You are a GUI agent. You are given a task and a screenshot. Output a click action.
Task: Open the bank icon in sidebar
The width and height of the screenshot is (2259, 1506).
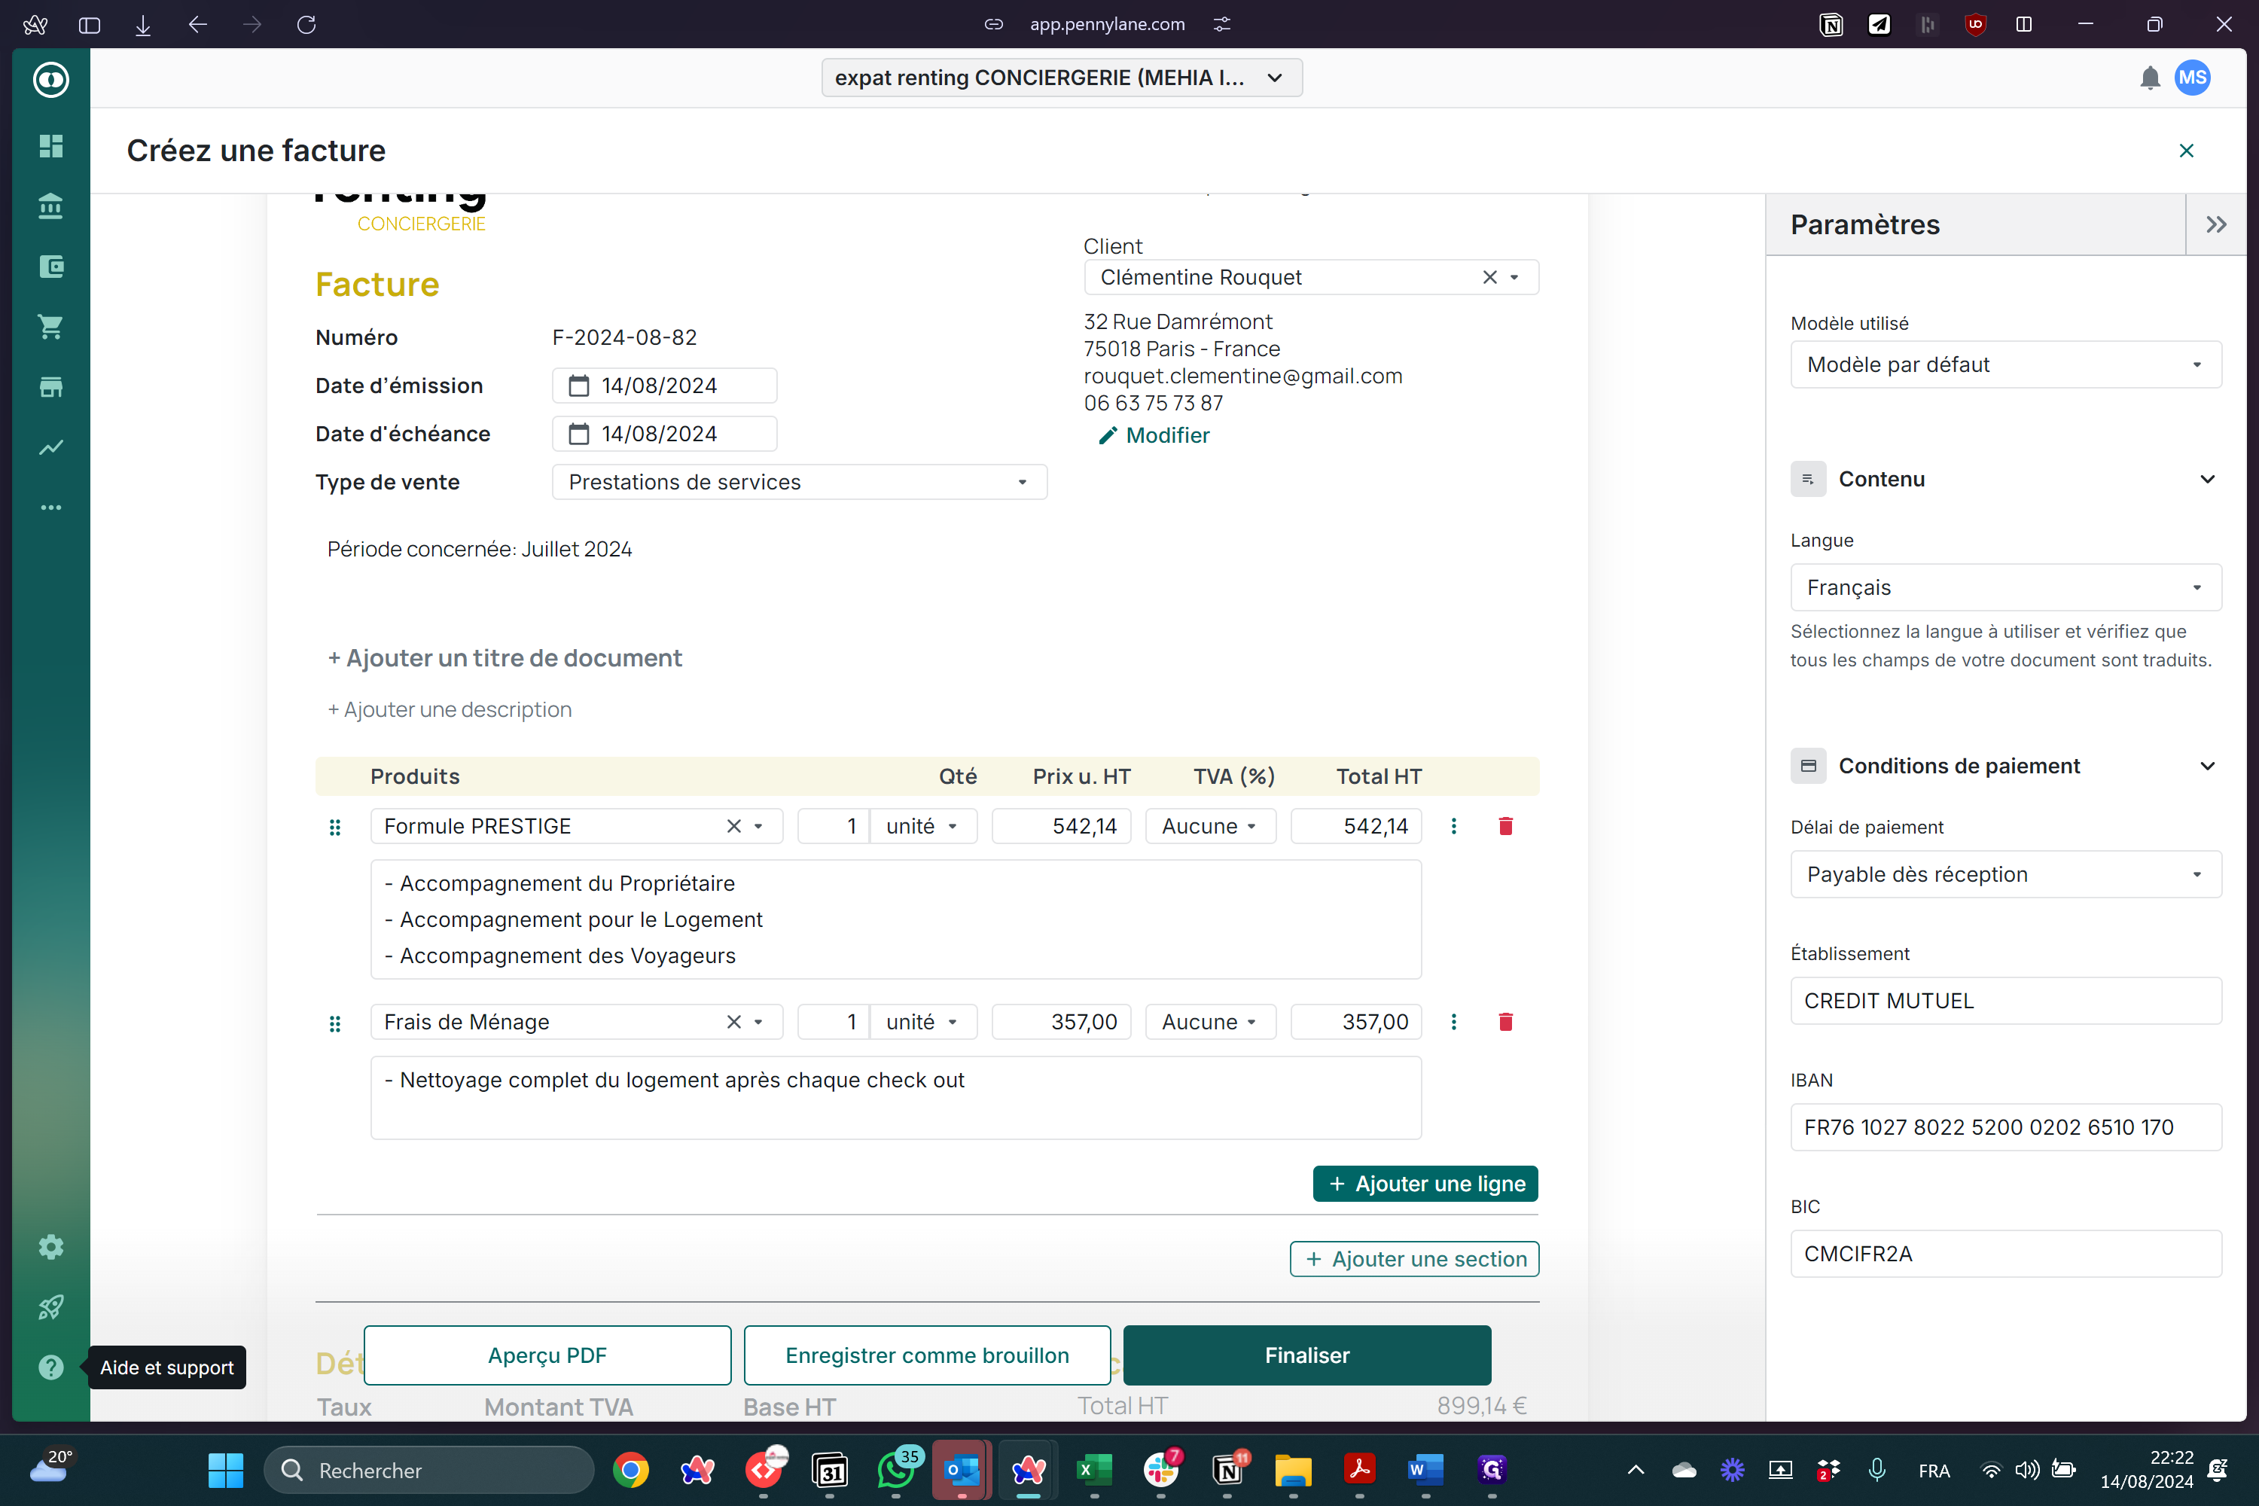(x=51, y=206)
